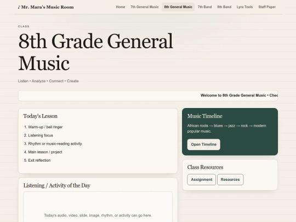The image size is (296, 222).
Task: Click the scrolling welcome announcement banner
Action: 148,95
